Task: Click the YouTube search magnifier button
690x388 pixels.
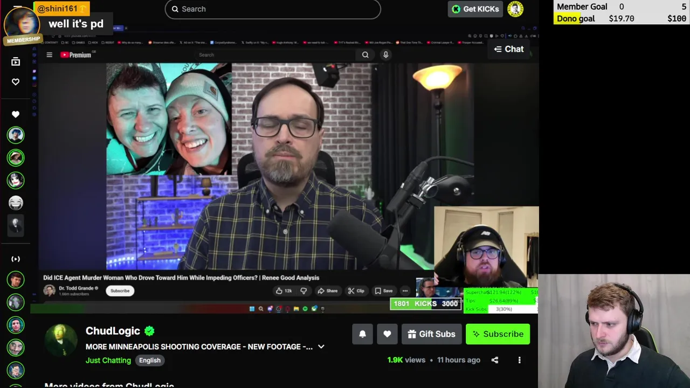Action: (365, 54)
